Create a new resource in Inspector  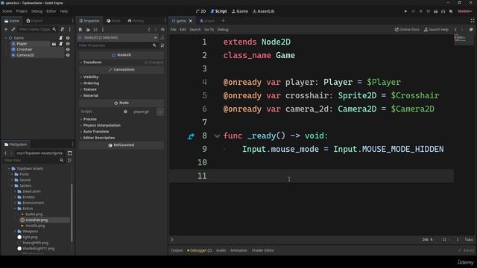coord(80,30)
